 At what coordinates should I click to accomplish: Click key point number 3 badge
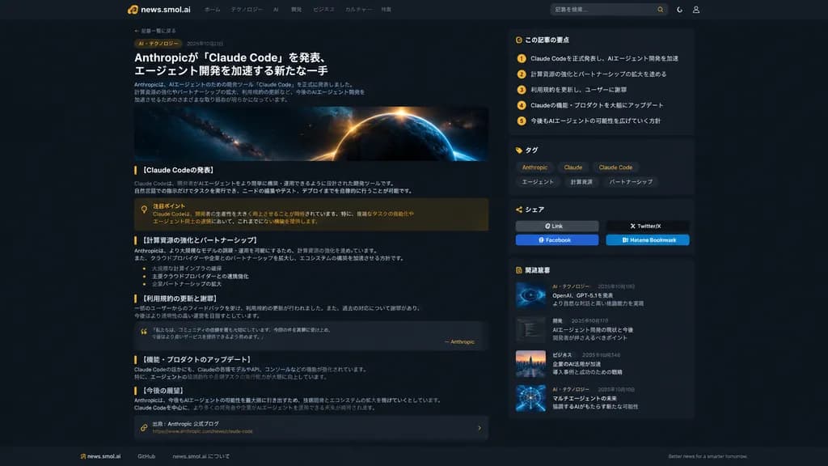[522, 90]
